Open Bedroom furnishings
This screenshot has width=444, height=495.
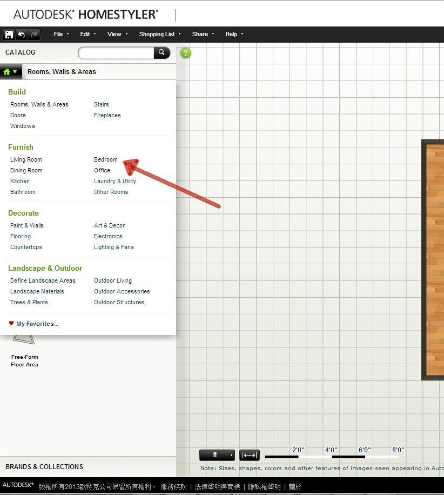click(106, 160)
